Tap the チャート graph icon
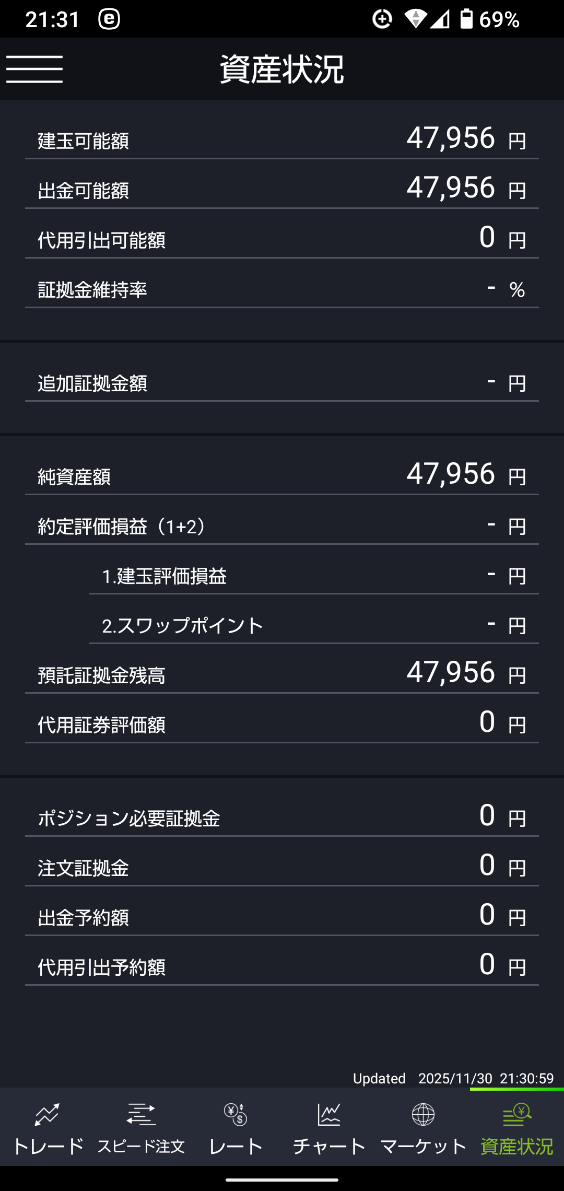Image resolution: width=564 pixels, height=1191 pixels. click(x=329, y=1114)
